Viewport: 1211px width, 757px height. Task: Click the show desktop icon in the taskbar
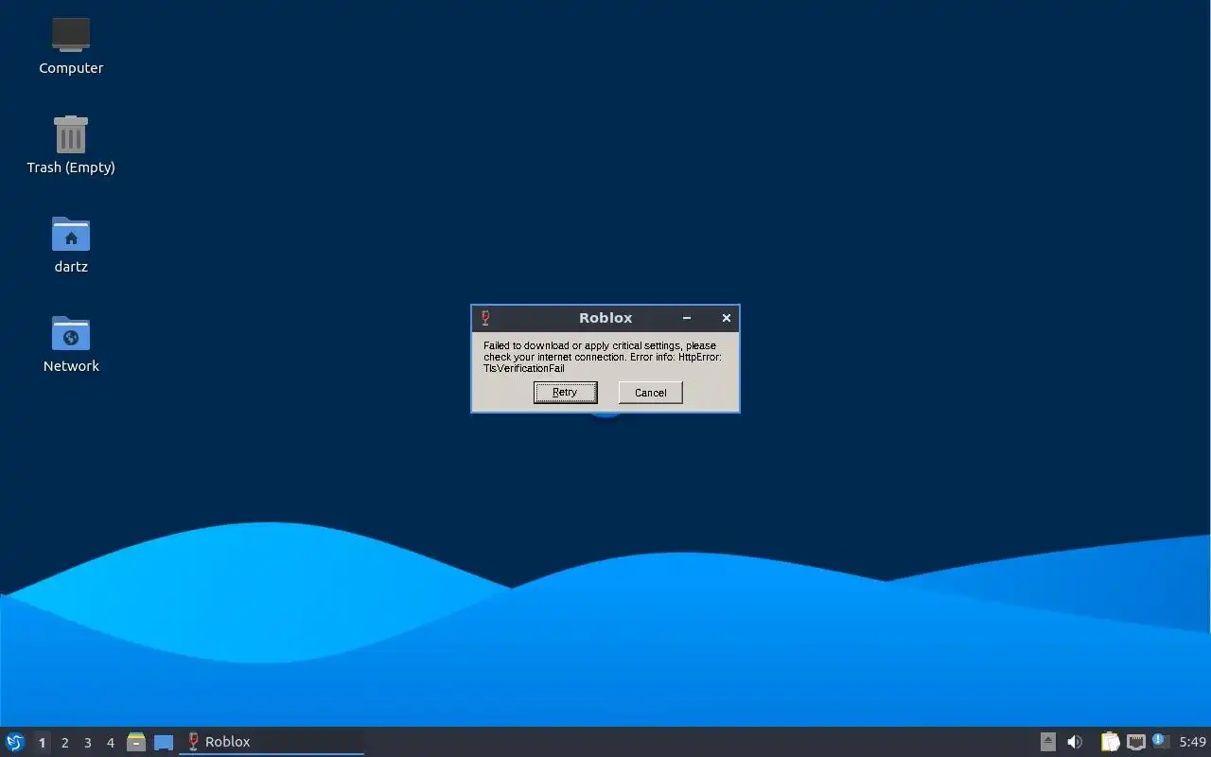click(164, 743)
